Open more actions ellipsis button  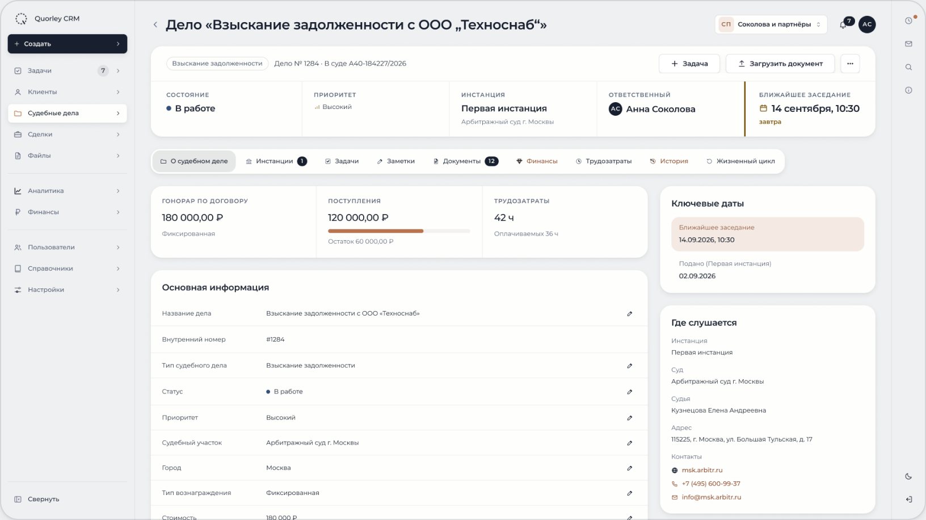[x=850, y=64]
